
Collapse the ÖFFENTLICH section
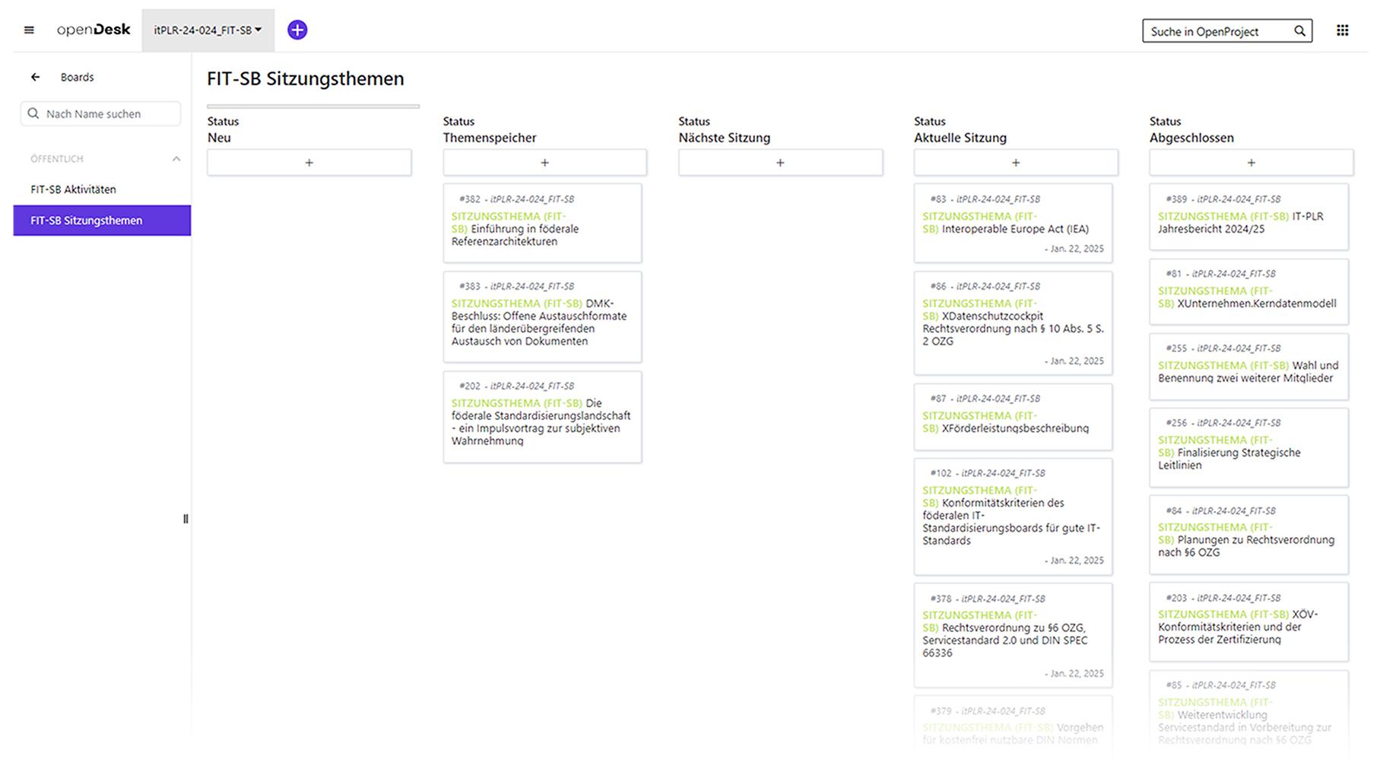[x=176, y=159]
